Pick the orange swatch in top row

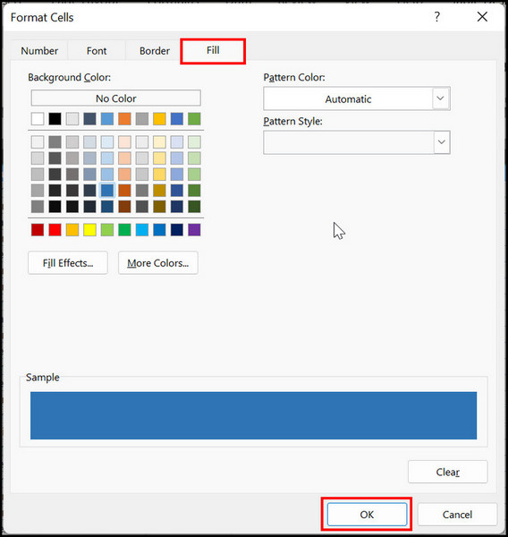124,119
